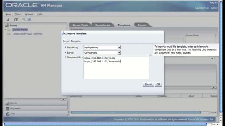Viewport: 225px width, 126px height.
Task: Click the Import Template dialog title icon
Action: pos(64,34)
